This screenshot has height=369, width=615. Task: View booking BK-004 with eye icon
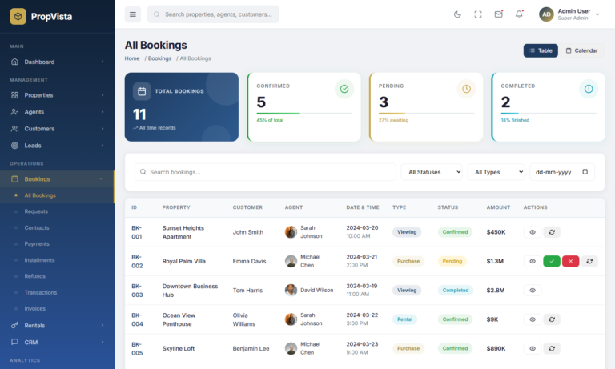pyautogui.click(x=533, y=319)
